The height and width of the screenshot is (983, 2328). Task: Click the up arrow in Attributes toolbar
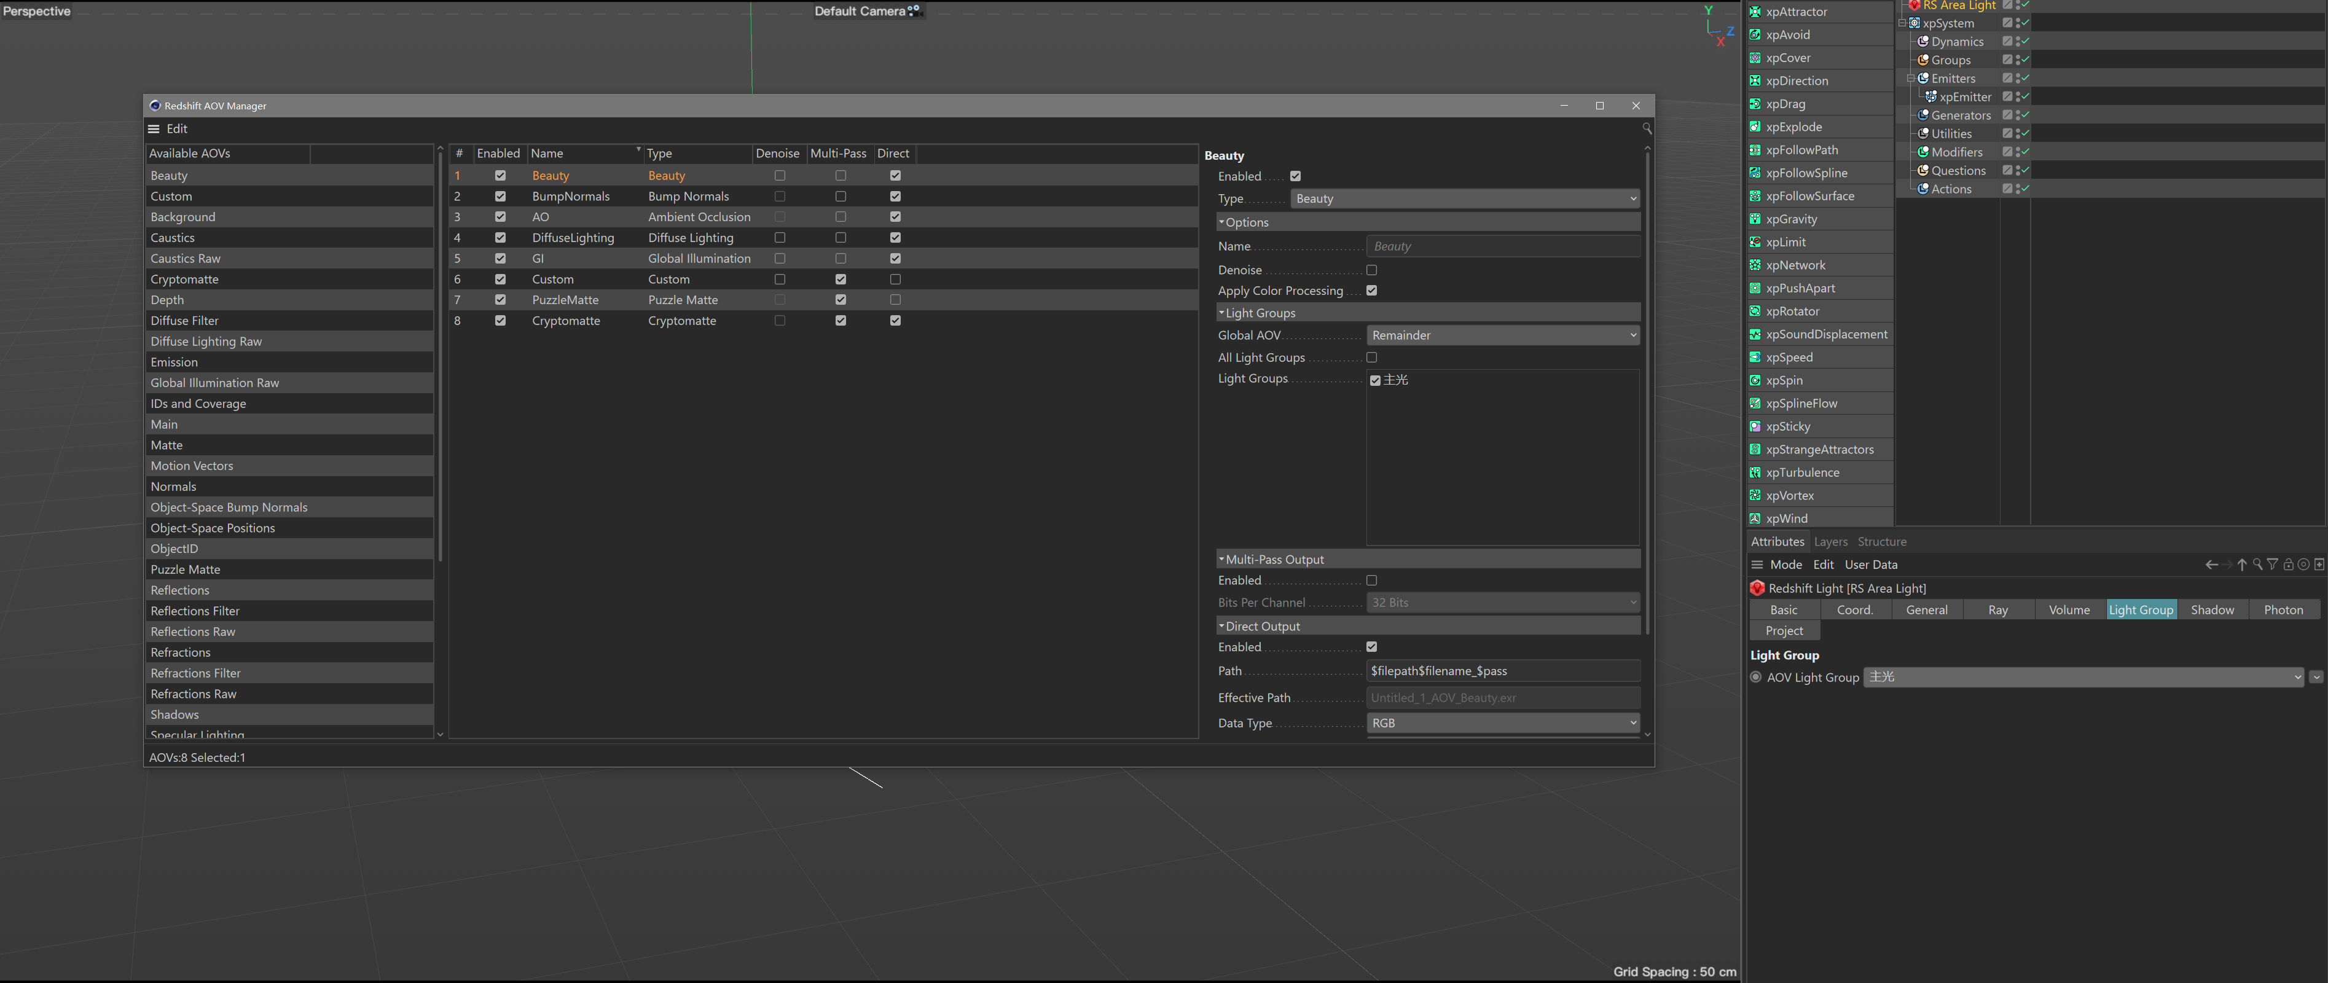click(2241, 565)
